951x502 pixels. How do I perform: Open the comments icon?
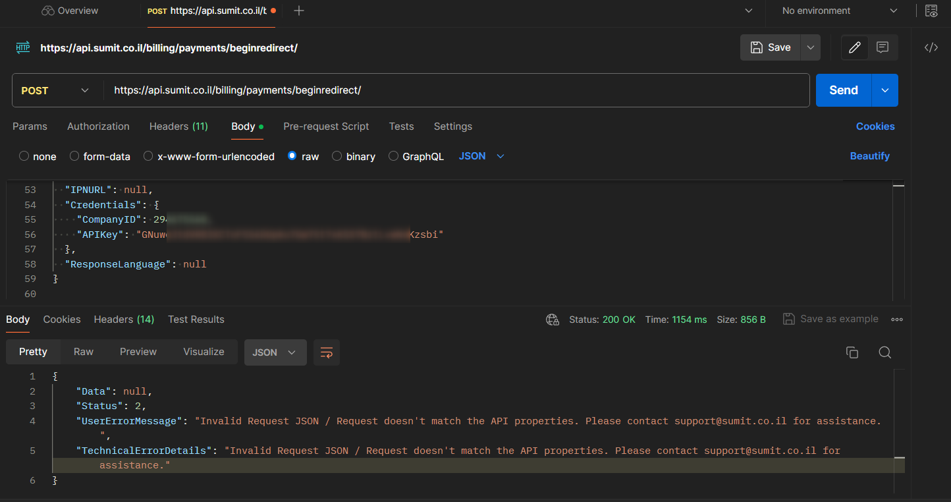[883, 47]
